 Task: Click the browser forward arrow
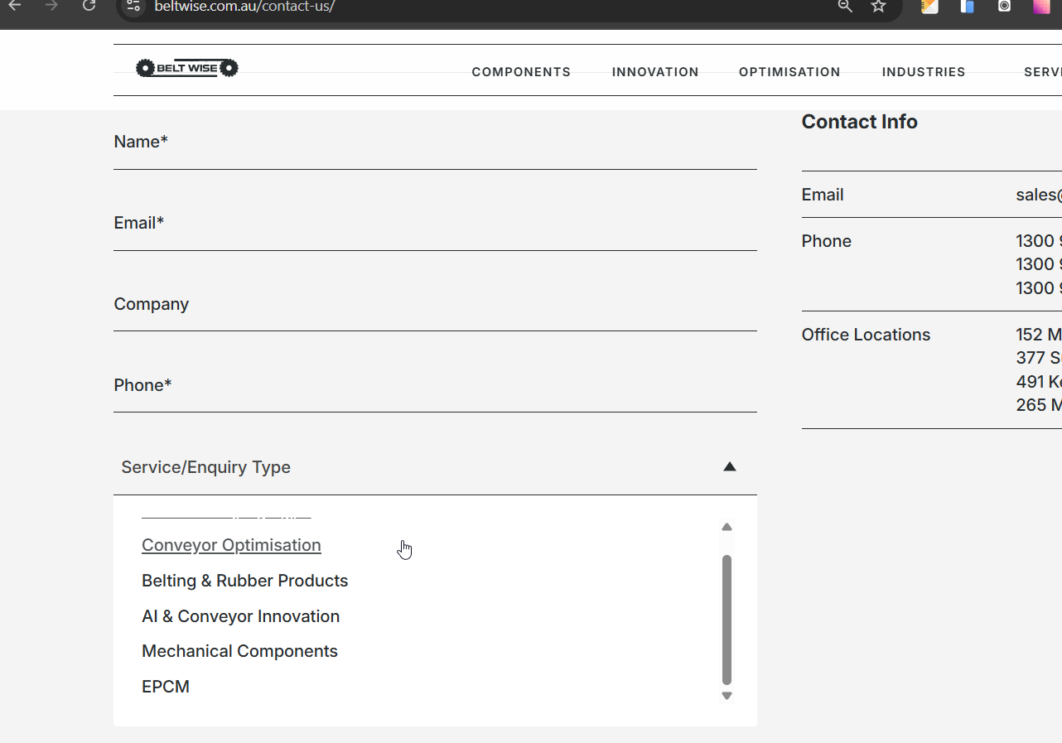tap(51, 7)
